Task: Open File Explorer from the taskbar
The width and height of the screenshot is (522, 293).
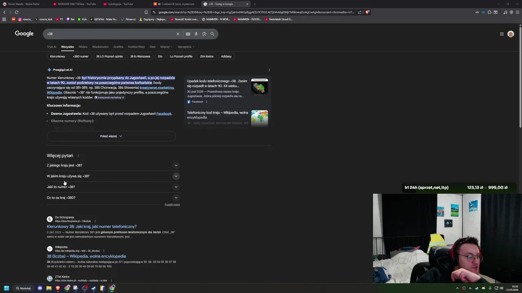Action: tap(49, 288)
